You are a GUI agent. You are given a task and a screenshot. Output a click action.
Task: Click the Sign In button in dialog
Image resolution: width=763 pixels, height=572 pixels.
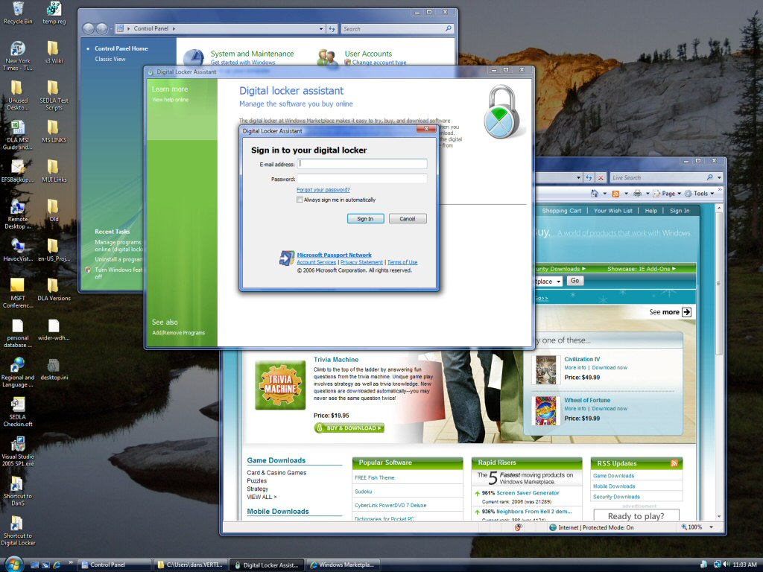coord(365,219)
